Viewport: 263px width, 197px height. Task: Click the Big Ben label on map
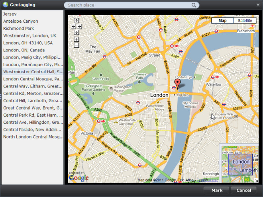[x=183, y=95]
